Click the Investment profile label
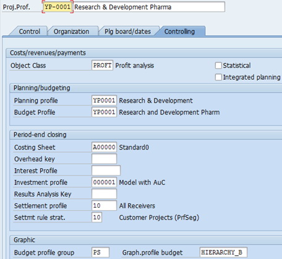The width and height of the screenshot is (282, 259). click(x=41, y=182)
